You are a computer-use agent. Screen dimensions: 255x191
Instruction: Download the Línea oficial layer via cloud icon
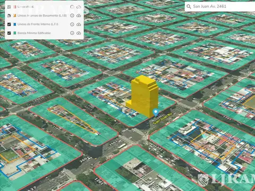(x=79, y=7)
